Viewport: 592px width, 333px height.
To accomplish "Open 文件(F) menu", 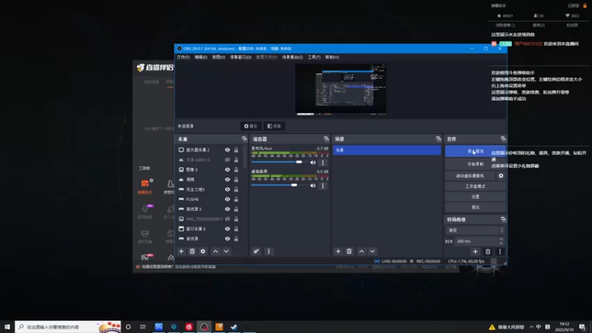I will [x=183, y=58].
